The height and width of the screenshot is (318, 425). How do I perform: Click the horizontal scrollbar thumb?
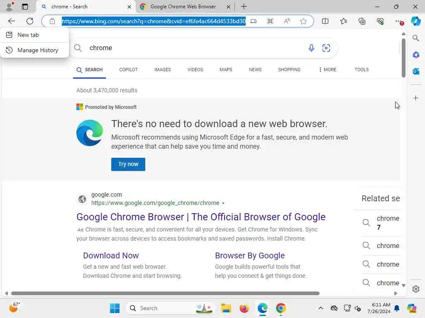pos(165,294)
